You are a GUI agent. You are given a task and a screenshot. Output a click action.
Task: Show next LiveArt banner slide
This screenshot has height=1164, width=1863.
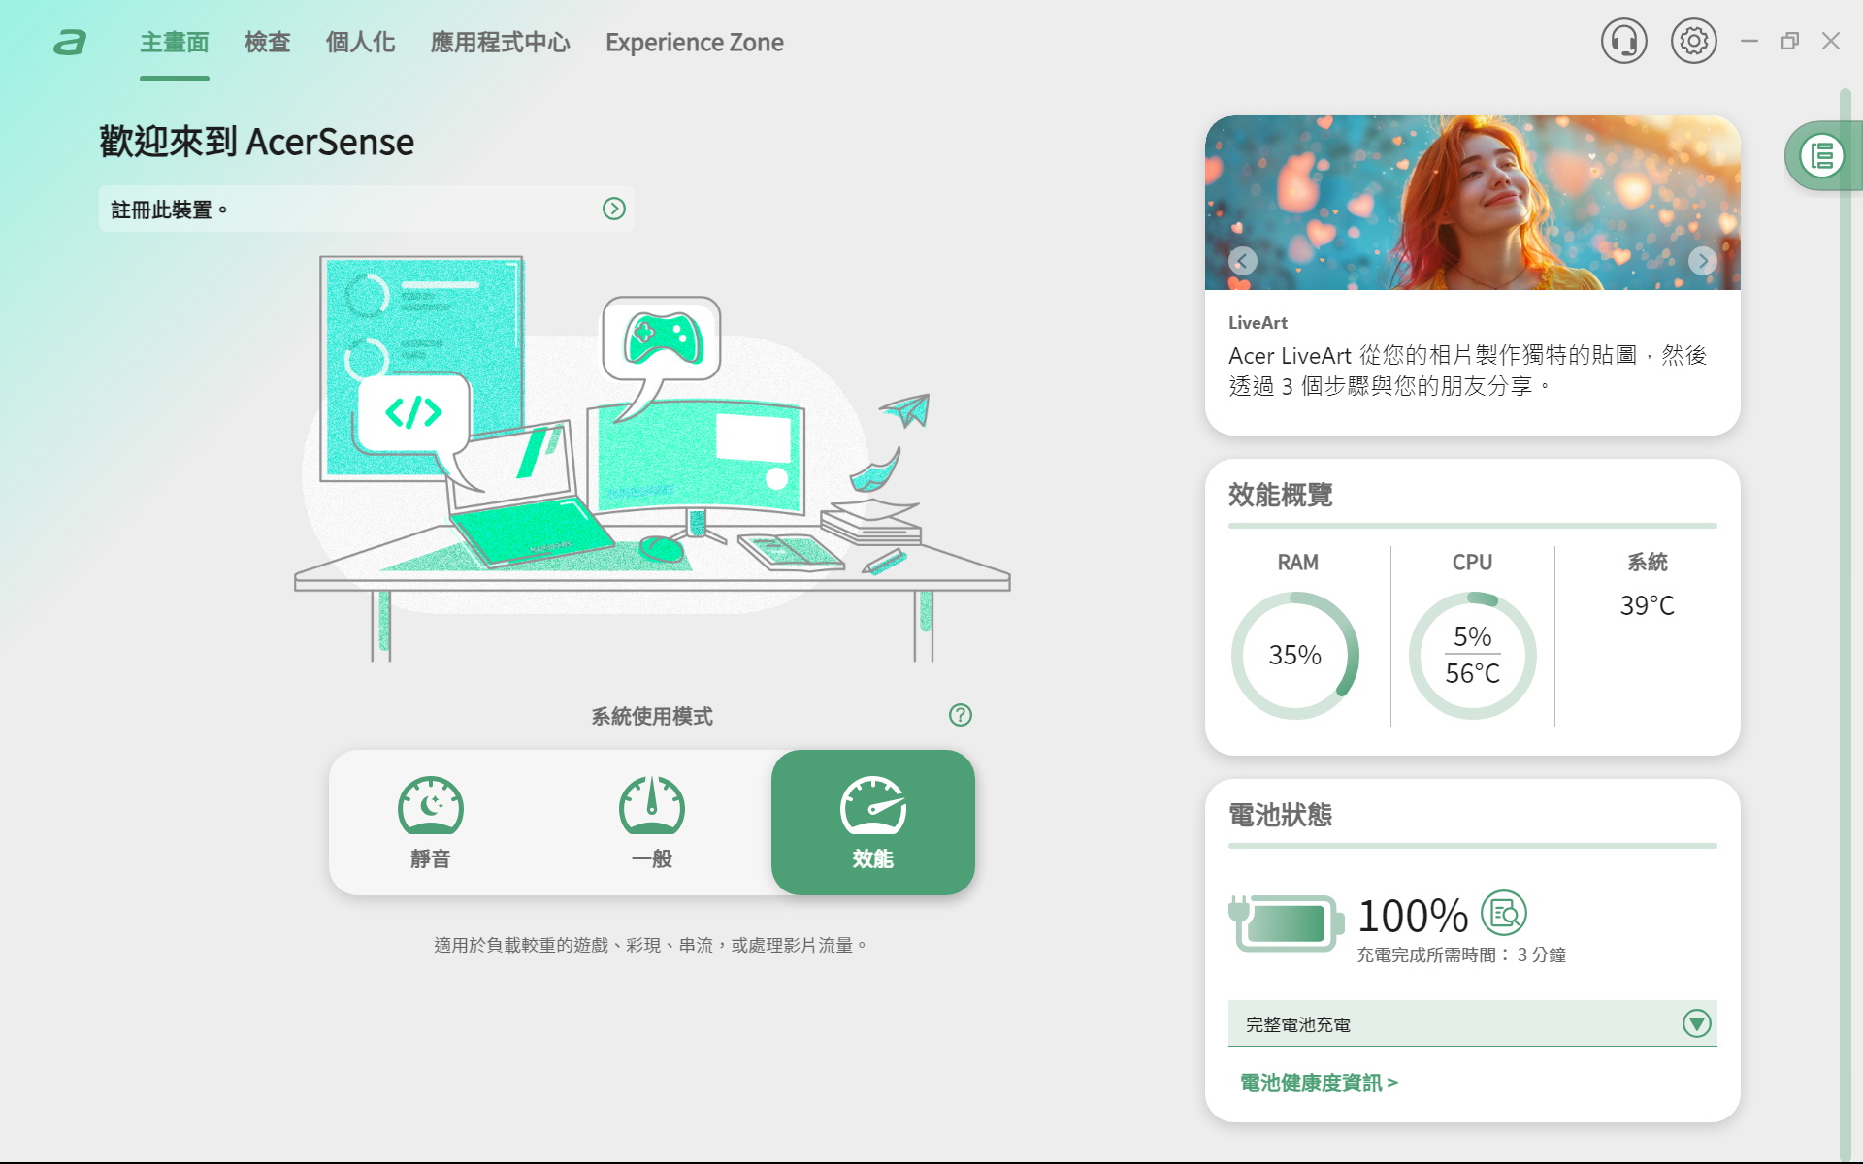coord(1702,260)
